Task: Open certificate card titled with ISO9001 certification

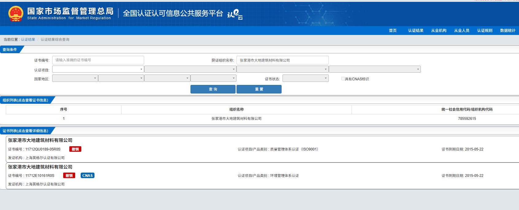Action: tap(263, 149)
